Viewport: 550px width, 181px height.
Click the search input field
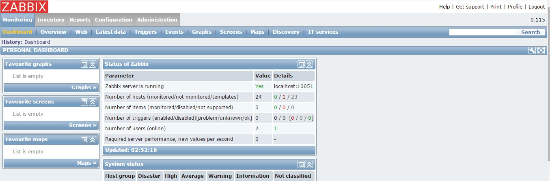[483, 32]
